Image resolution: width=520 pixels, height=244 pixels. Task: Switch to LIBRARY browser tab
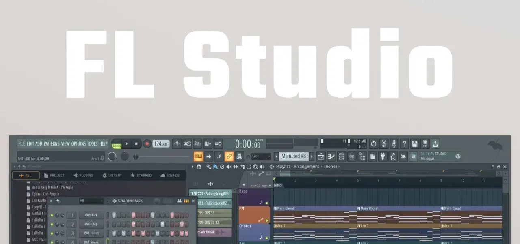click(x=112, y=176)
